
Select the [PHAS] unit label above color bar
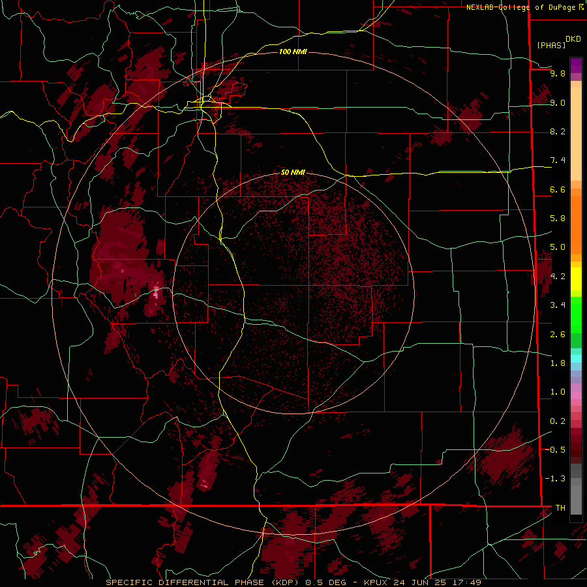point(551,45)
